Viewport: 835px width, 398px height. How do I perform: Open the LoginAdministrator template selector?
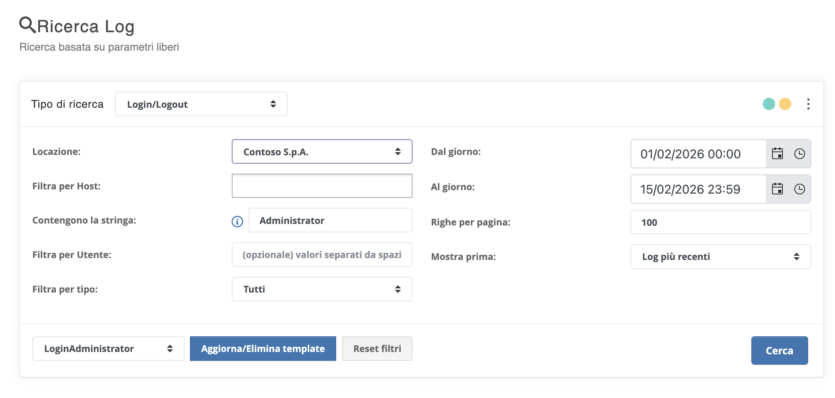pyautogui.click(x=108, y=349)
